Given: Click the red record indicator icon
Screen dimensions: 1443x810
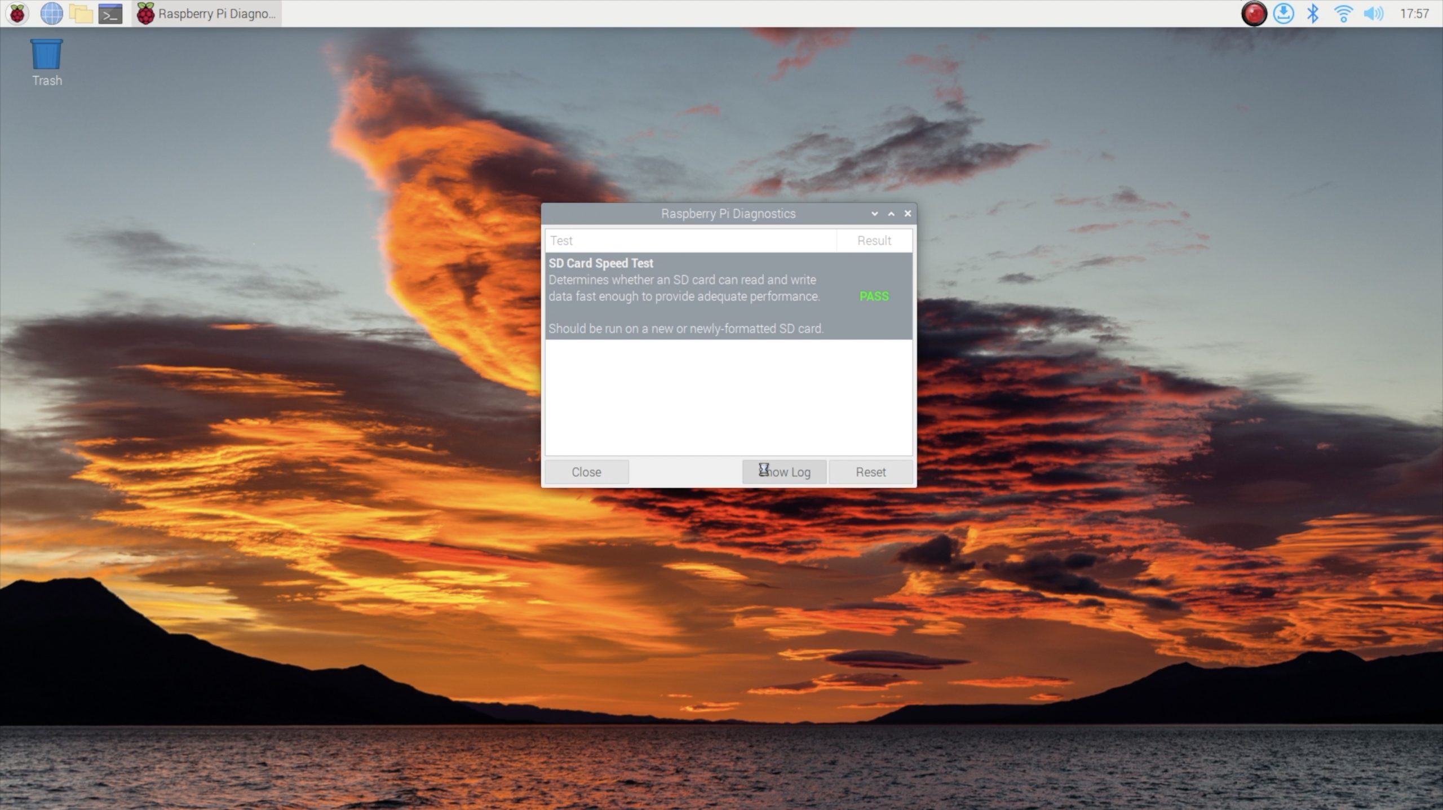Looking at the screenshot, I should pos(1254,14).
